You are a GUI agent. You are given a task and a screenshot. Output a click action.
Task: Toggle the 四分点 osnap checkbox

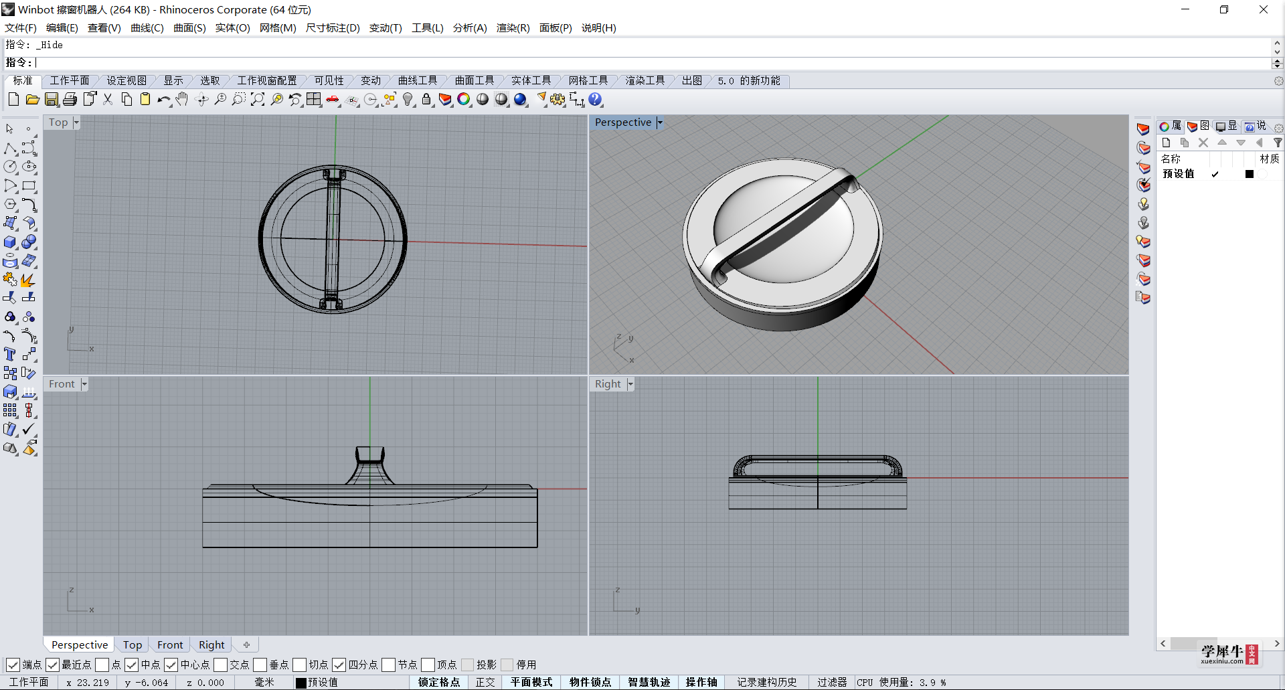339,665
